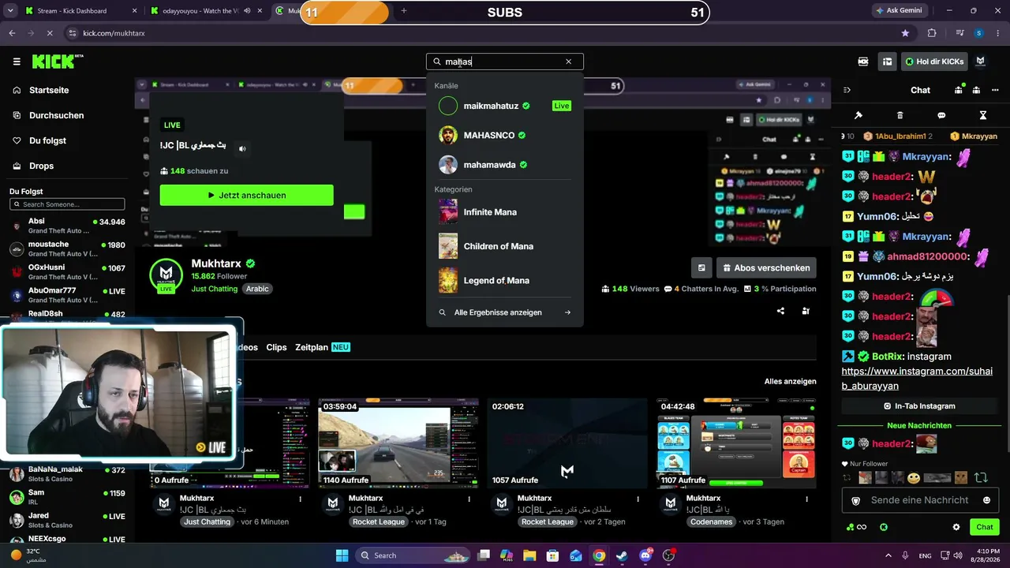1010x568 pixels.
Task: Open the 04:42:48 Codenames video thumbnail
Action: [x=737, y=443]
